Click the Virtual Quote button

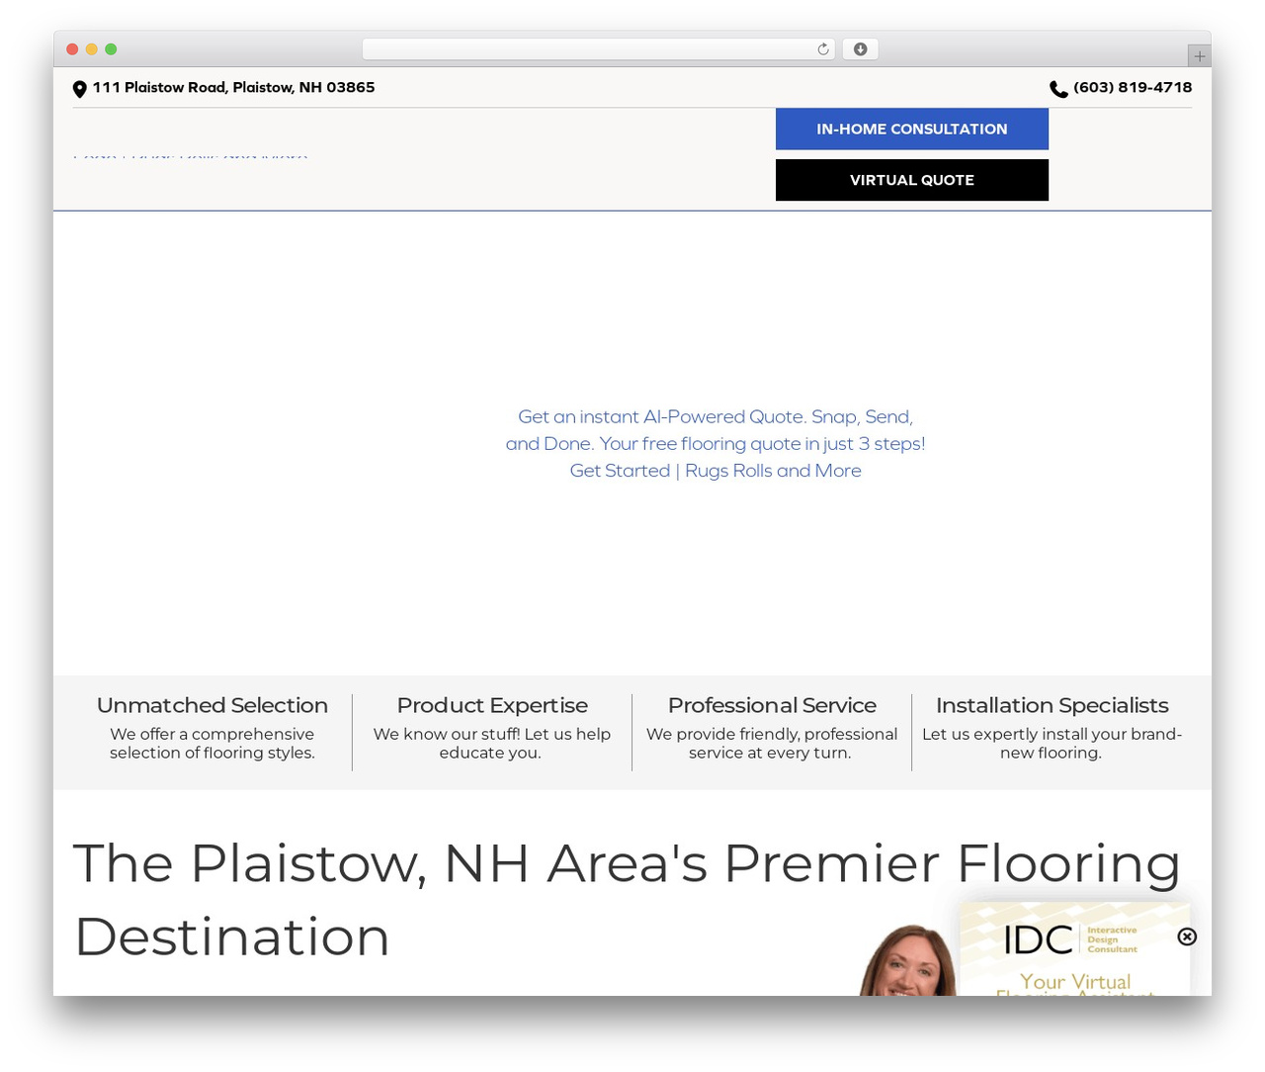[912, 180]
